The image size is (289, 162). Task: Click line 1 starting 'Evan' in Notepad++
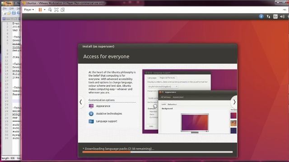pos(16,23)
